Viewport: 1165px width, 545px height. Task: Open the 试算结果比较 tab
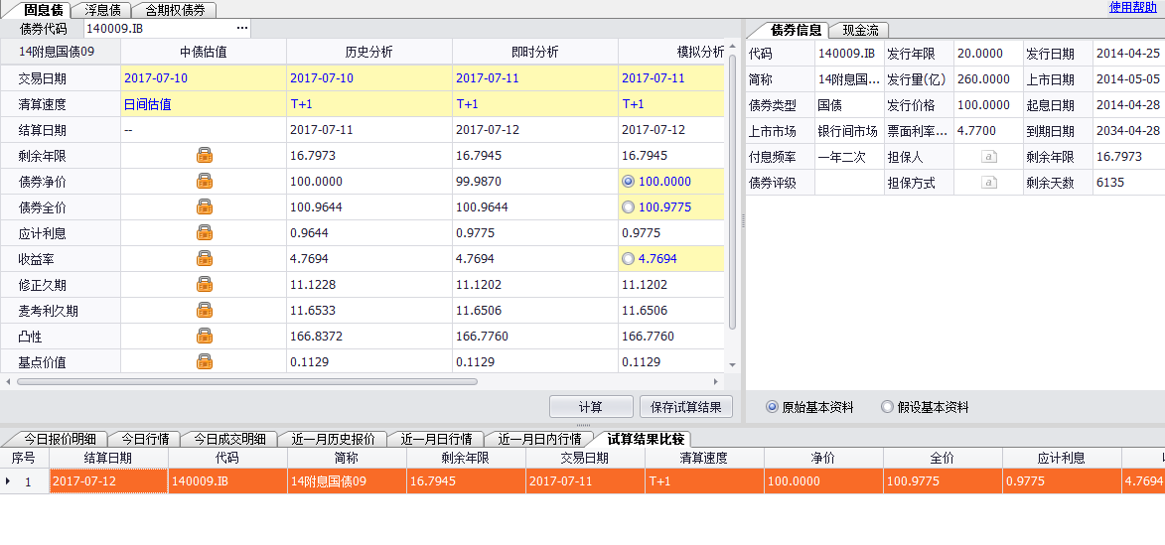coord(645,438)
